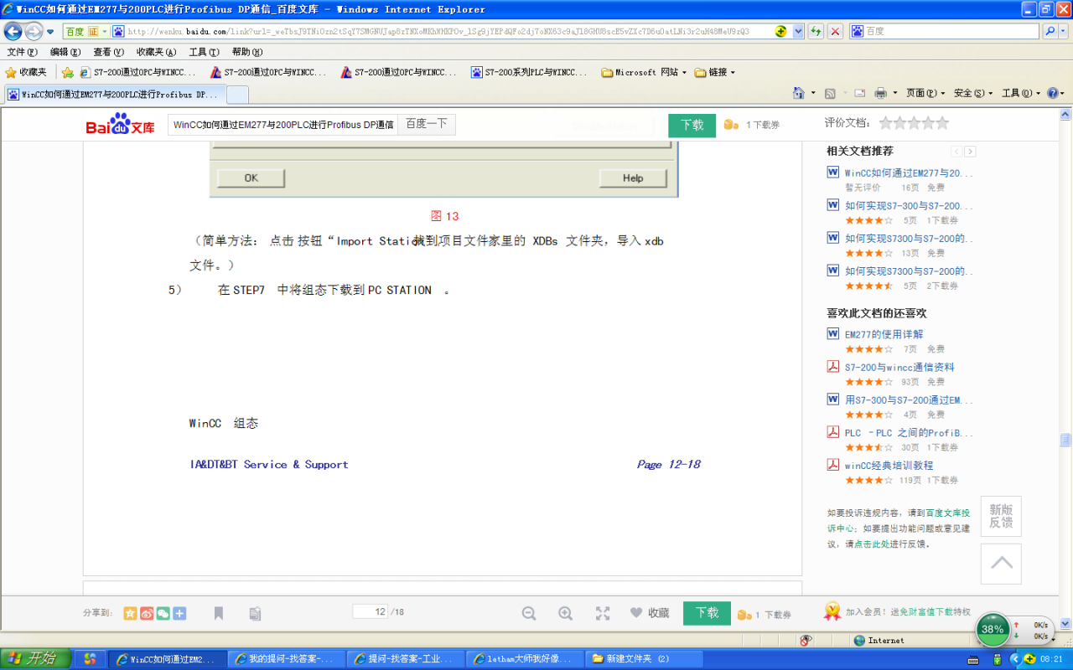Open the 编辑(E) menu
This screenshot has width=1073, height=670.
65,52
